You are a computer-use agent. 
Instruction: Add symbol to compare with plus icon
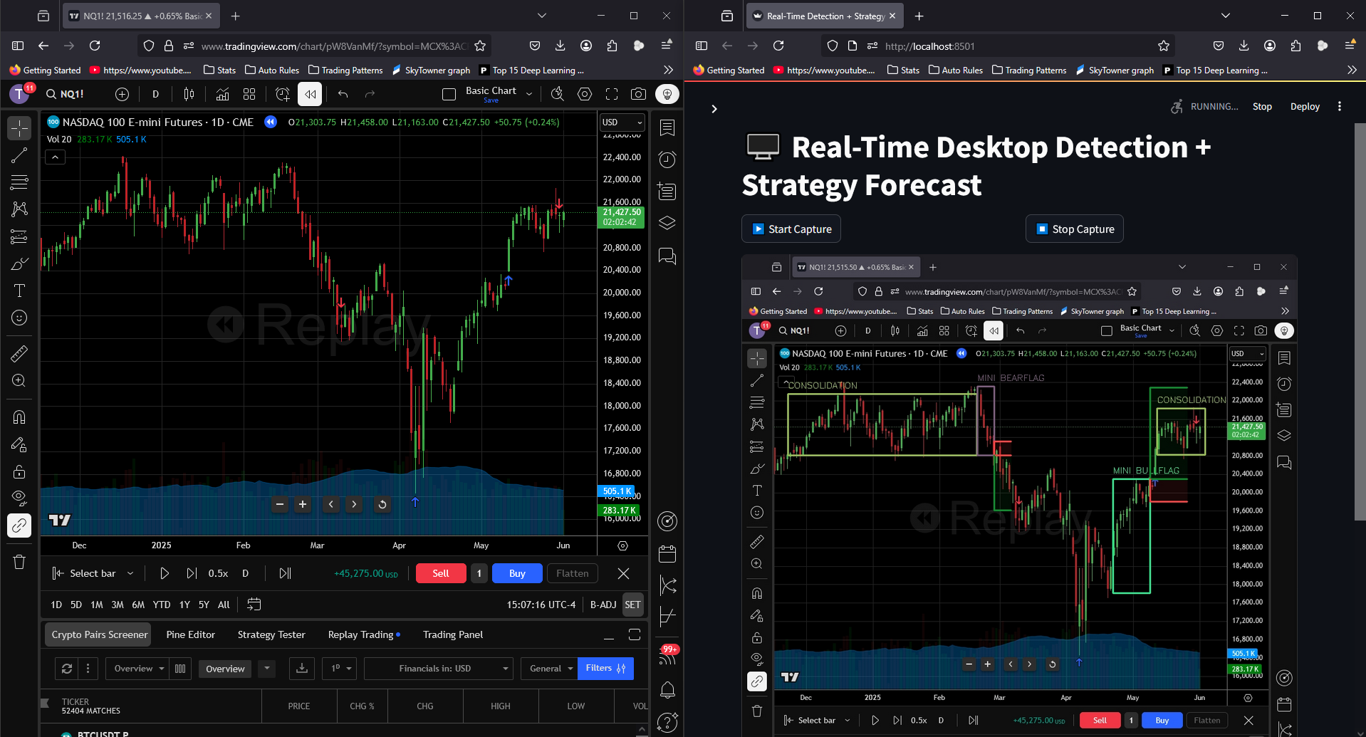pos(122,94)
